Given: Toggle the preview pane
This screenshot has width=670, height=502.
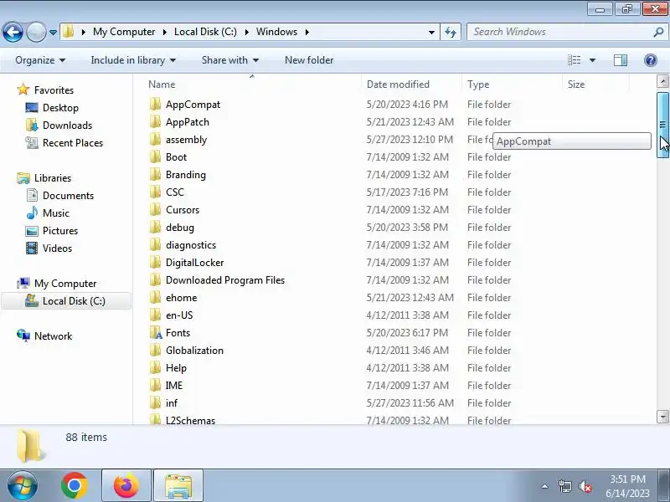Looking at the screenshot, I should 621,60.
